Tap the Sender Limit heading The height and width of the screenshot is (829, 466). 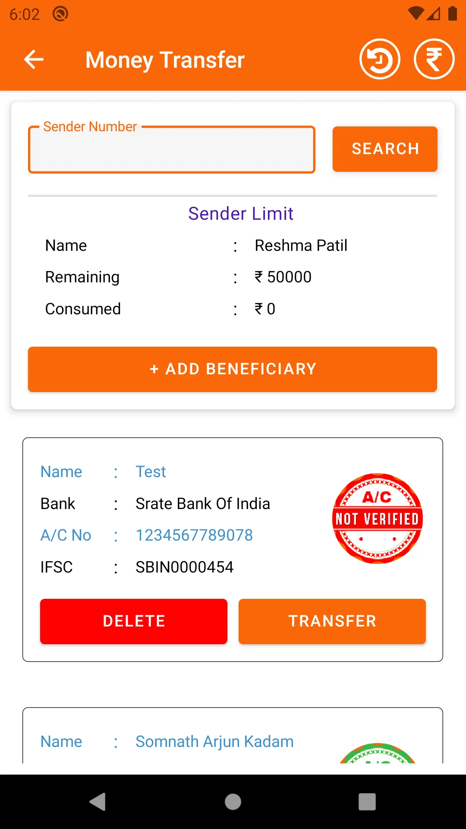[241, 214]
